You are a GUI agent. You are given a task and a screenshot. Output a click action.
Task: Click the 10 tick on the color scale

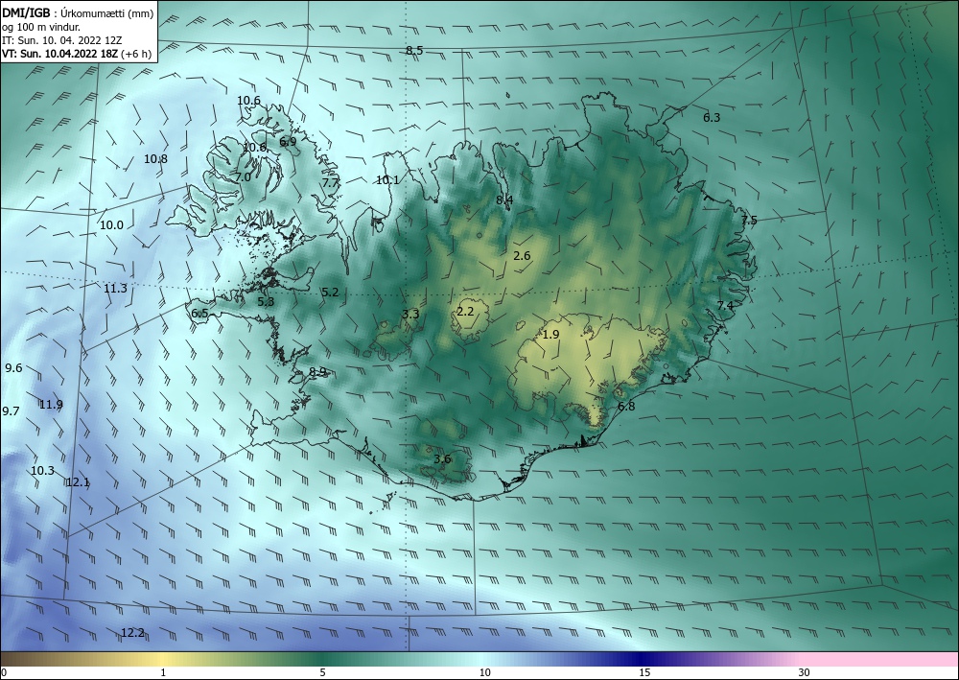coord(484,673)
